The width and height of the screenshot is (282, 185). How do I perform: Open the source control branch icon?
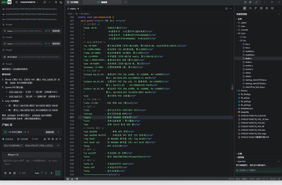pyautogui.click(x=255, y=8)
